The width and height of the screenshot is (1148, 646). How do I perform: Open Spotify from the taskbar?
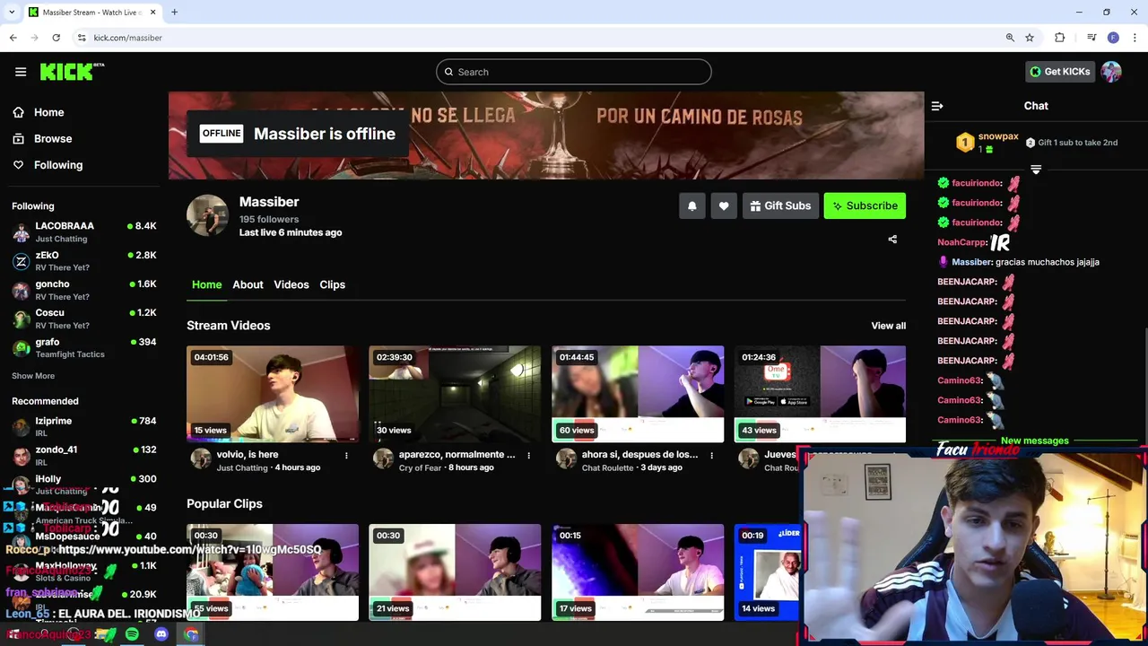(x=132, y=634)
